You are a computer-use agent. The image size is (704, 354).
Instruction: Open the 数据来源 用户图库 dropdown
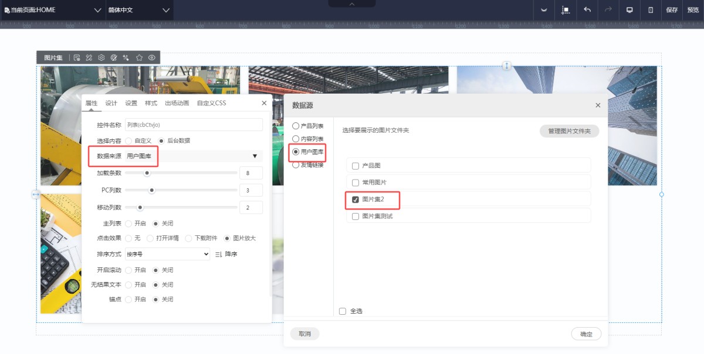coord(193,156)
